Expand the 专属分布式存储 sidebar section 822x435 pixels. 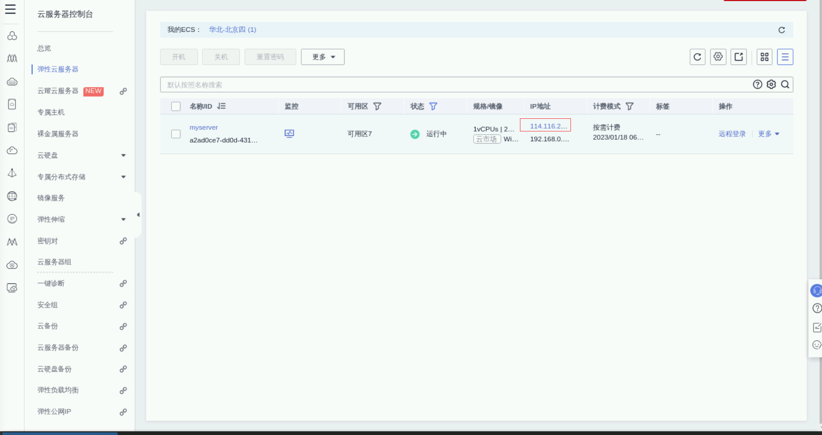coord(123,177)
